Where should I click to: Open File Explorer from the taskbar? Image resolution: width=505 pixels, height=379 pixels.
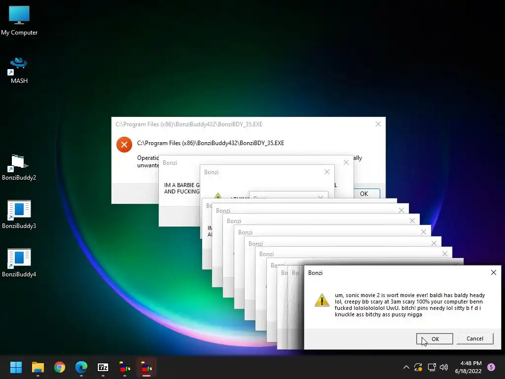pos(37,367)
